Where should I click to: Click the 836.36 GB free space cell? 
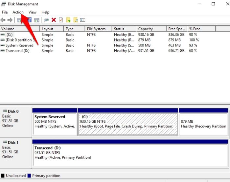point(176,35)
